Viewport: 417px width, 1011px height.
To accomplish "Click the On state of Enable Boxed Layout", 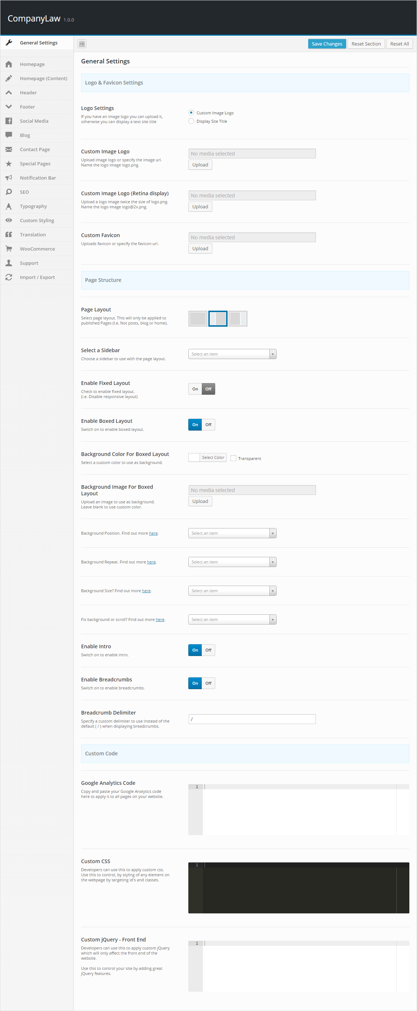I will [195, 425].
